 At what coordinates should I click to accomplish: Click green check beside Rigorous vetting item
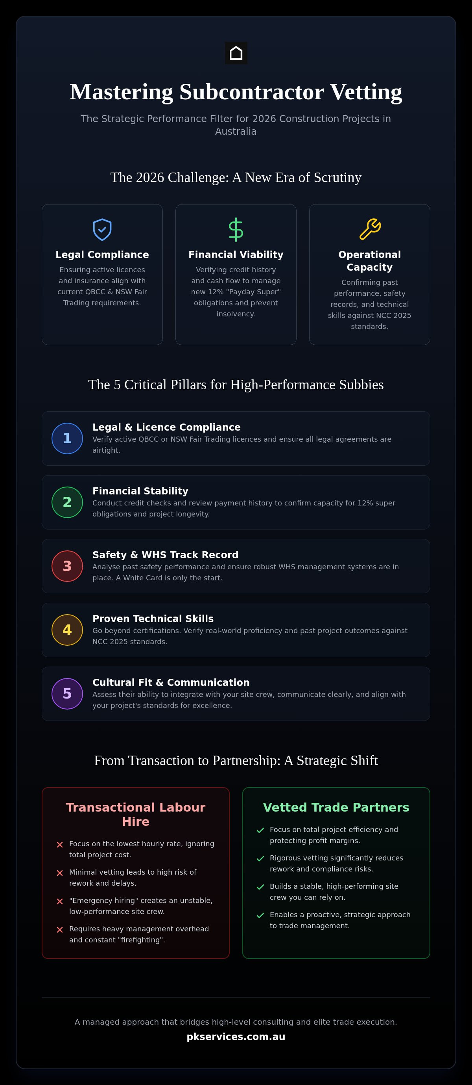click(260, 858)
